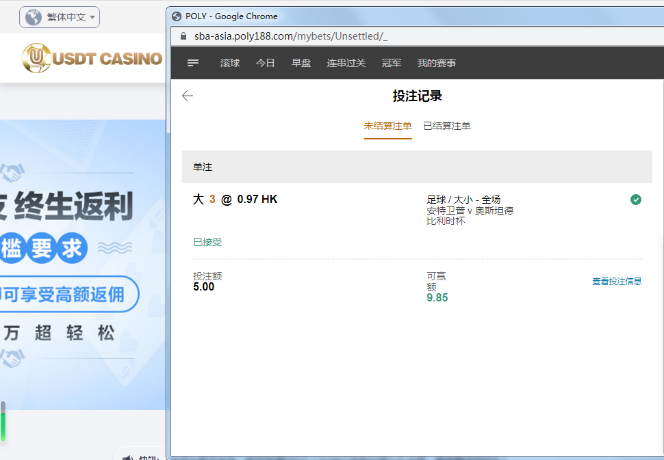The image size is (664, 460).
Task: Open 滚球 in the navigation bar
Action: coord(230,63)
